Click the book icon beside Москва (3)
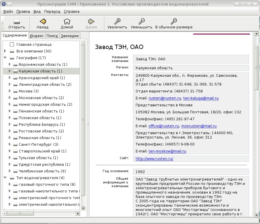The height and width of the screenshot is (224, 260). coord(15,91)
